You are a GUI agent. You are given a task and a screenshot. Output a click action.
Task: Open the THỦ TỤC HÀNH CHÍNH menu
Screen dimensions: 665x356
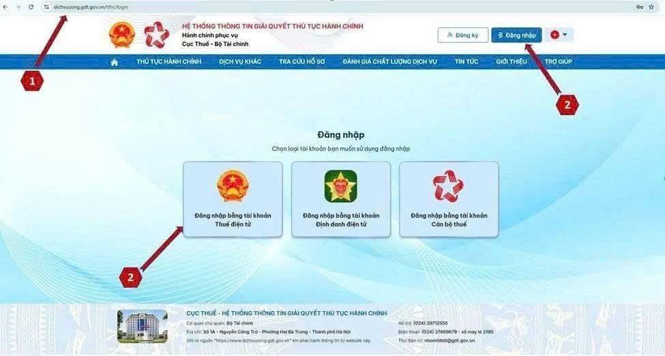pyautogui.click(x=168, y=61)
